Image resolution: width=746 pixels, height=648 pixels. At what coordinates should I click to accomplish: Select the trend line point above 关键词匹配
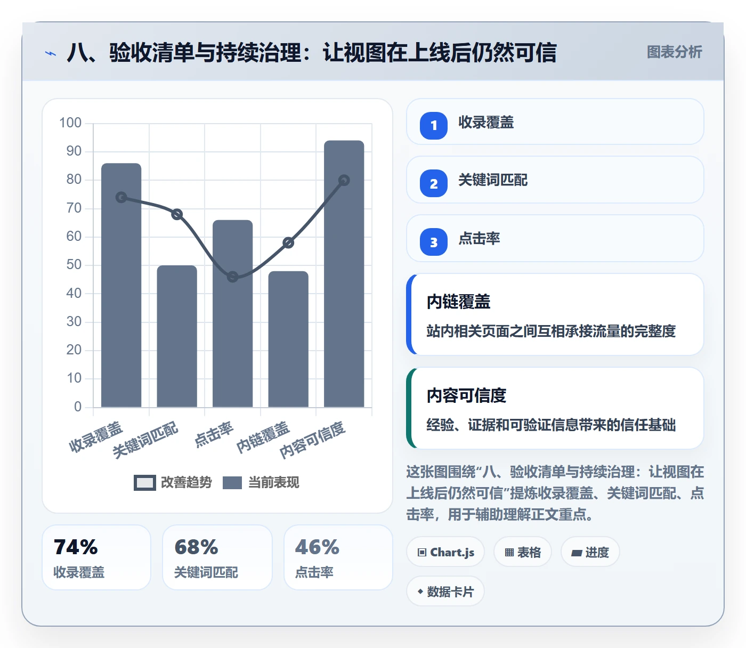coord(177,214)
